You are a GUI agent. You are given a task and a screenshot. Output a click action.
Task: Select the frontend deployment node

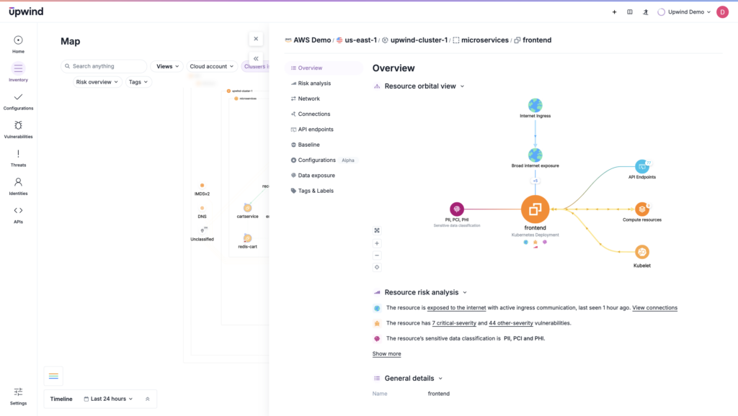[x=535, y=209]
